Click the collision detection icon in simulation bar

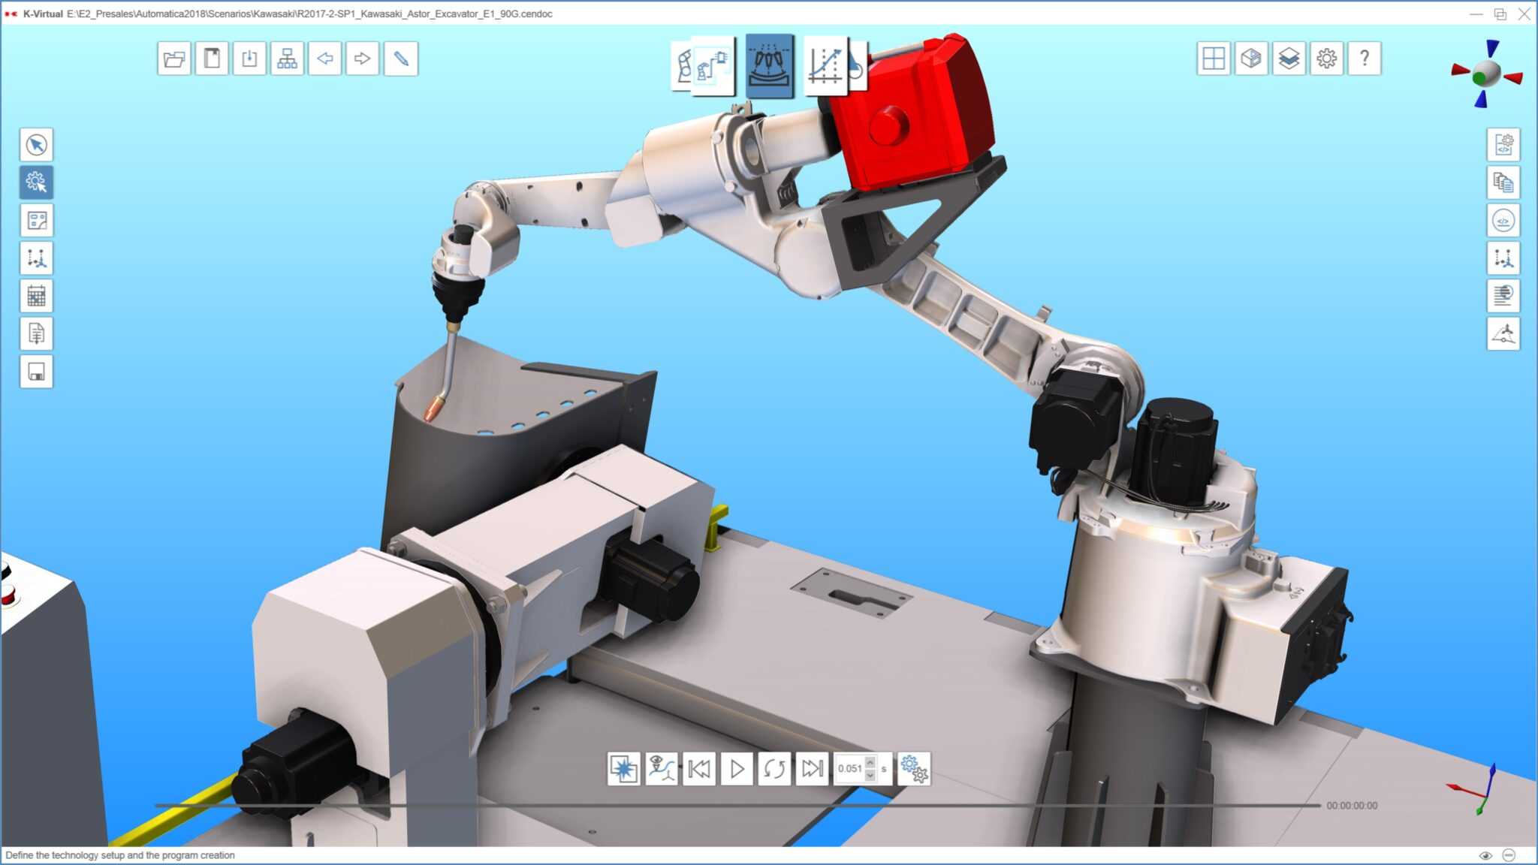pos(623,769)
